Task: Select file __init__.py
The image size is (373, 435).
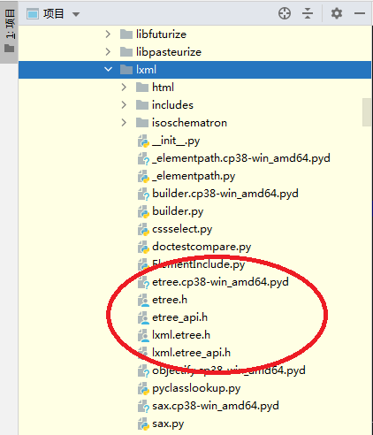Action: (176, 141)
